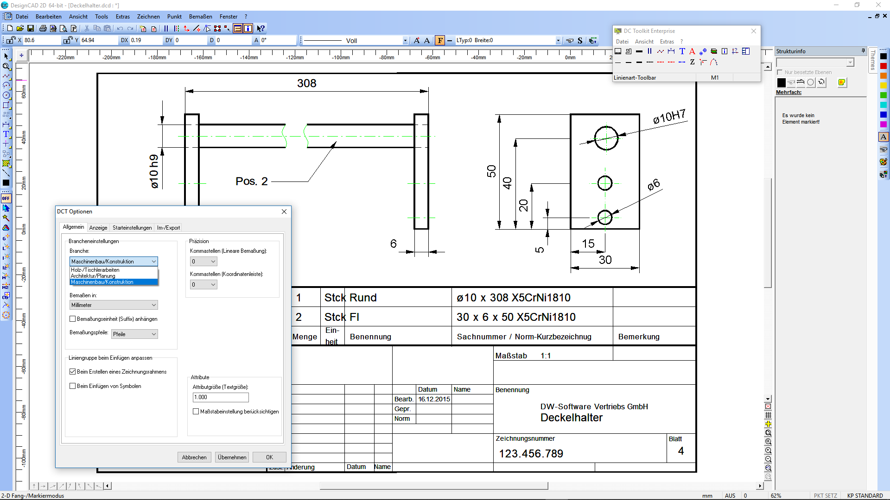
Task: Switch to the Starteinstellungen tab
Action: 132,228
